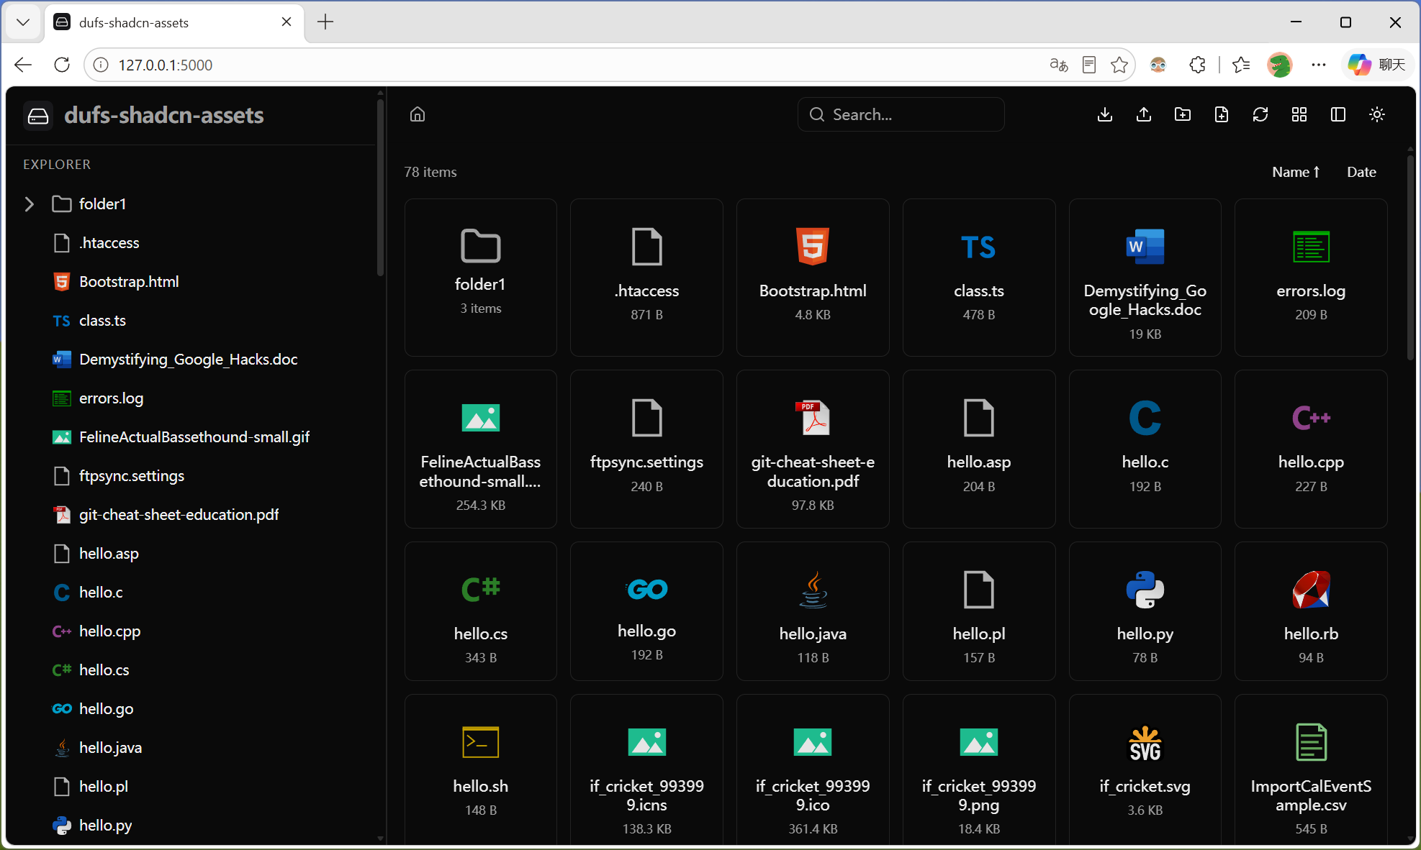Click the home breadcrumb icon
This screenshot has width=1421, height=850.
[418, 114]
